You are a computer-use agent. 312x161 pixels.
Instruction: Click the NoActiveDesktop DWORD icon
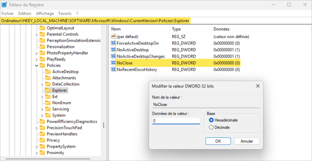pos(113,49)
